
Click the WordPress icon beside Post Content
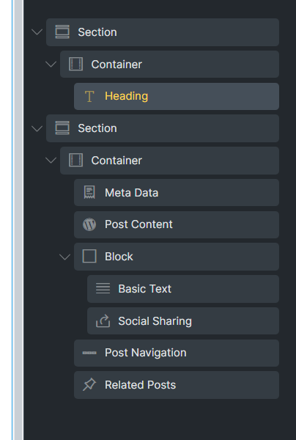(x=89, y=224)
